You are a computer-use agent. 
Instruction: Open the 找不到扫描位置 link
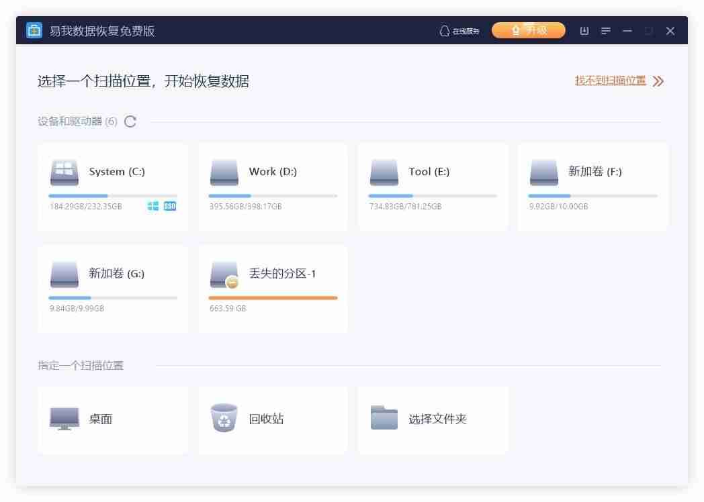click(610, 81)
